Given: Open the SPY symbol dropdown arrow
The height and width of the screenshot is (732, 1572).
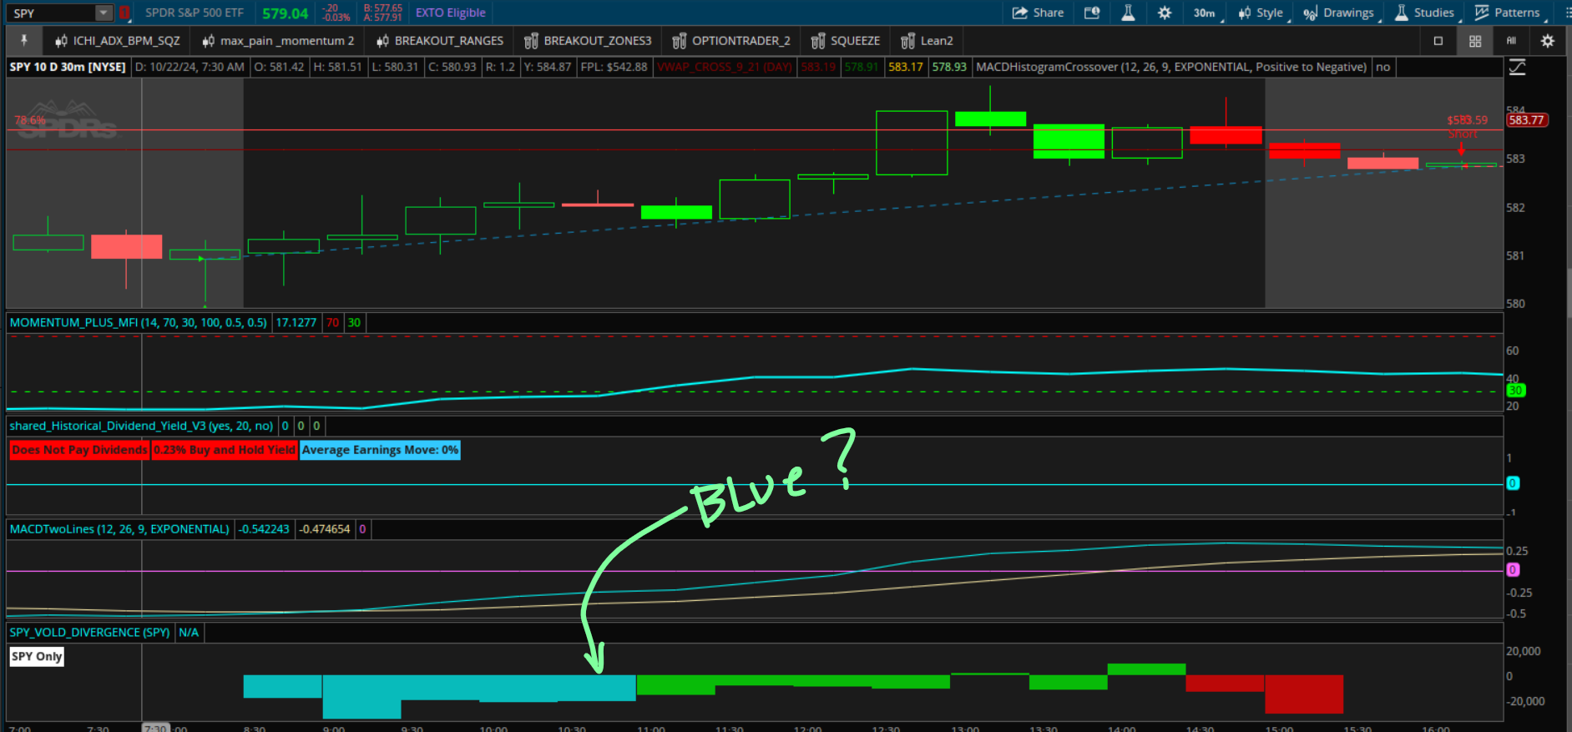Looking at the screenshot, I should (x=104, y=13).
